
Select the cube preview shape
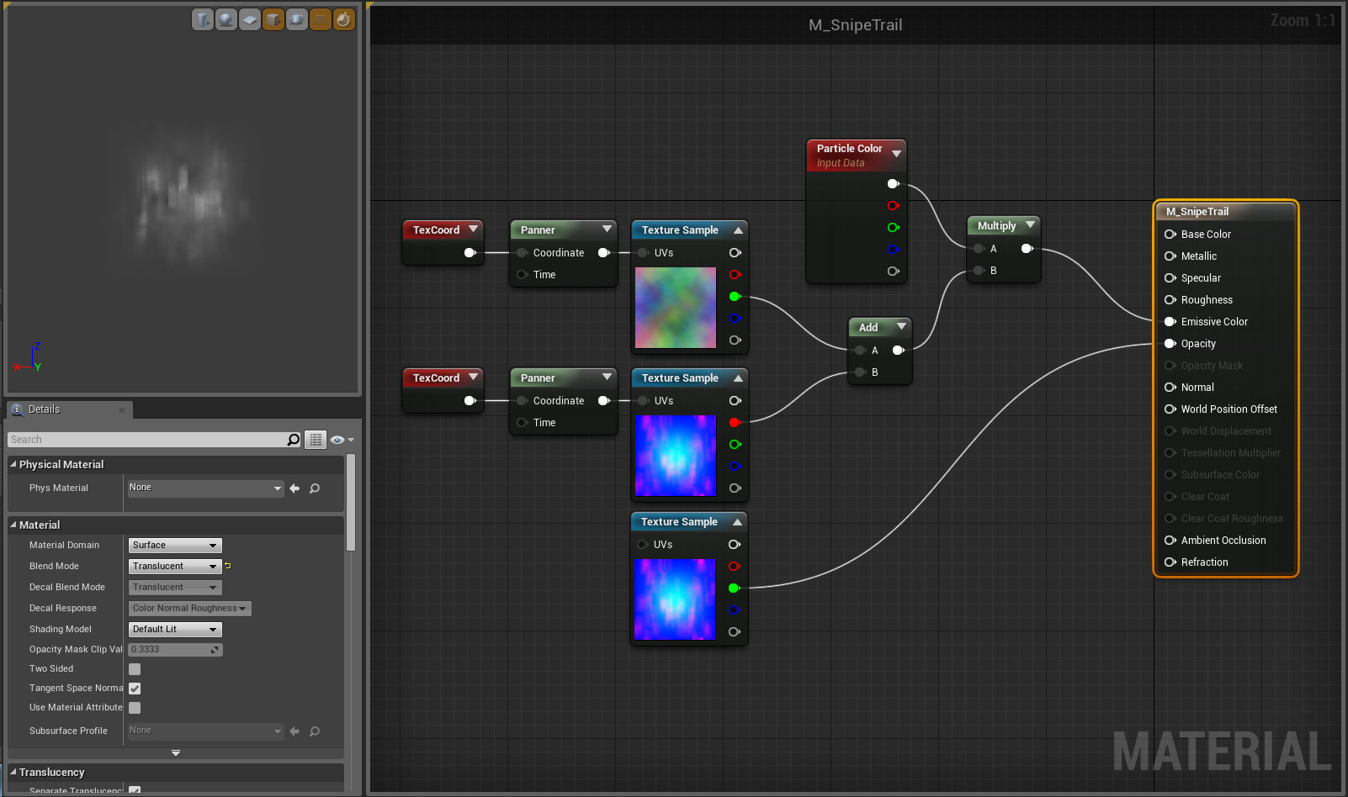(273, 19)
